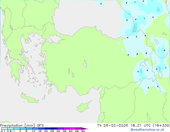Select the "50" legend scale label
Screen dimensions: 170x132
tap(83, 131)
